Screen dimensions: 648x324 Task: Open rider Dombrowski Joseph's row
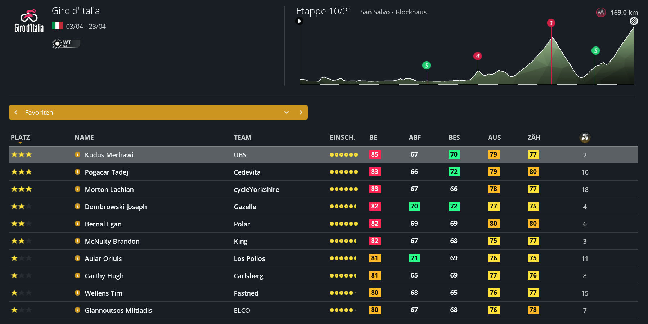point(116,207)
